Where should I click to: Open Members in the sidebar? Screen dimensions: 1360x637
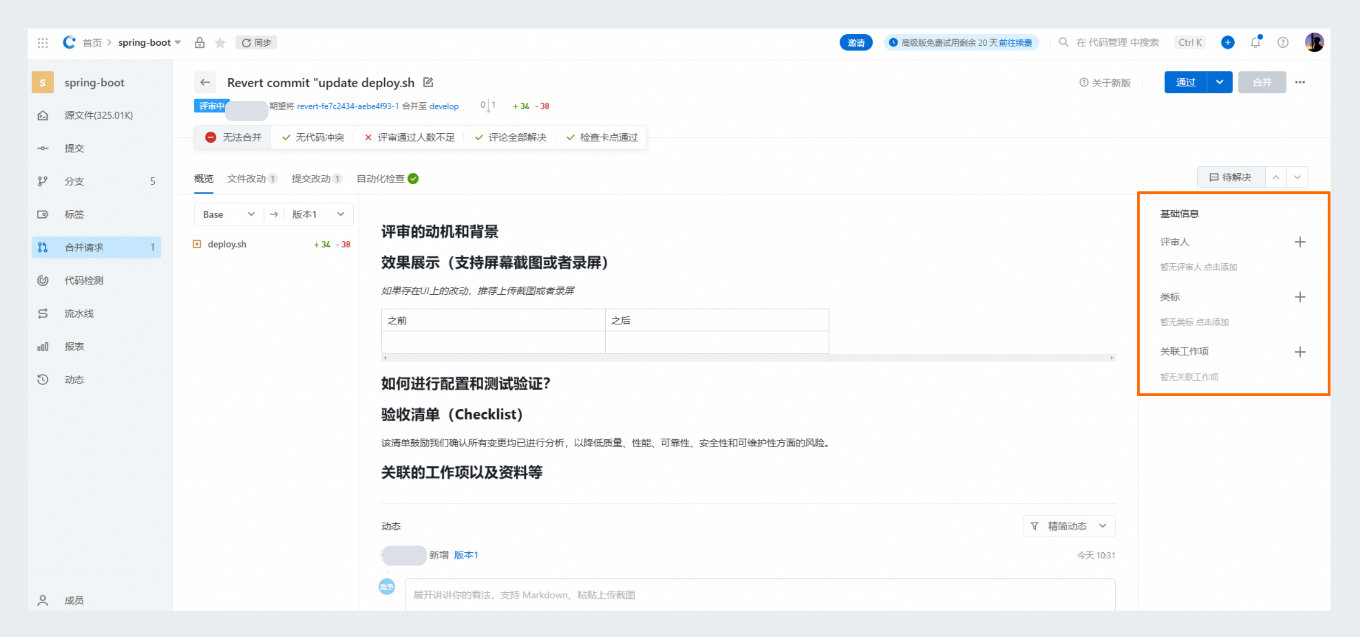pos(97,601)
